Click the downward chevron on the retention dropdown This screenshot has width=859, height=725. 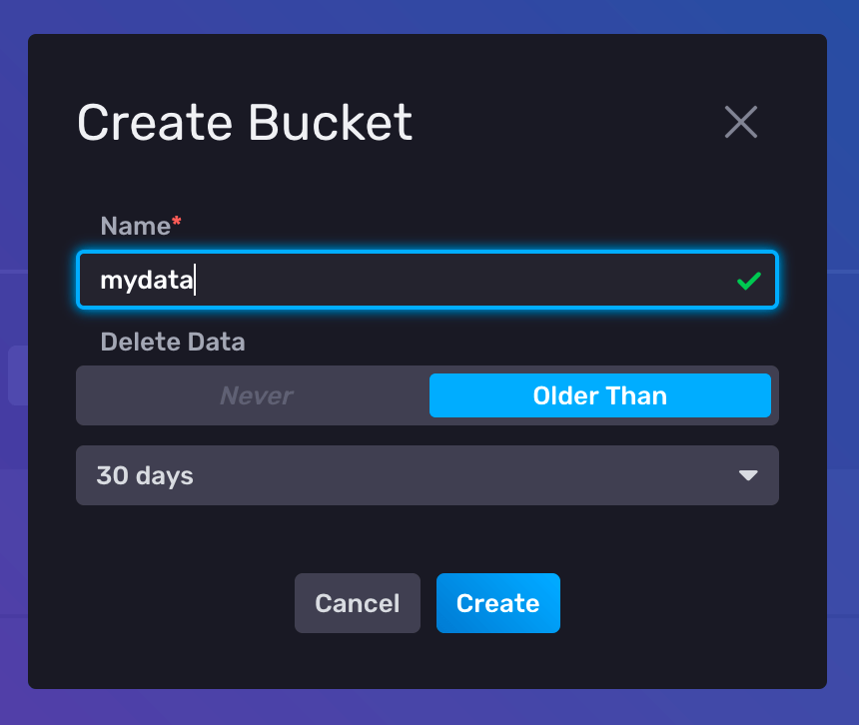click(x=747, y=475)
